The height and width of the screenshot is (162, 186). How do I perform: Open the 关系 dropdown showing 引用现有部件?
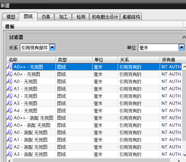coord(38,48)
